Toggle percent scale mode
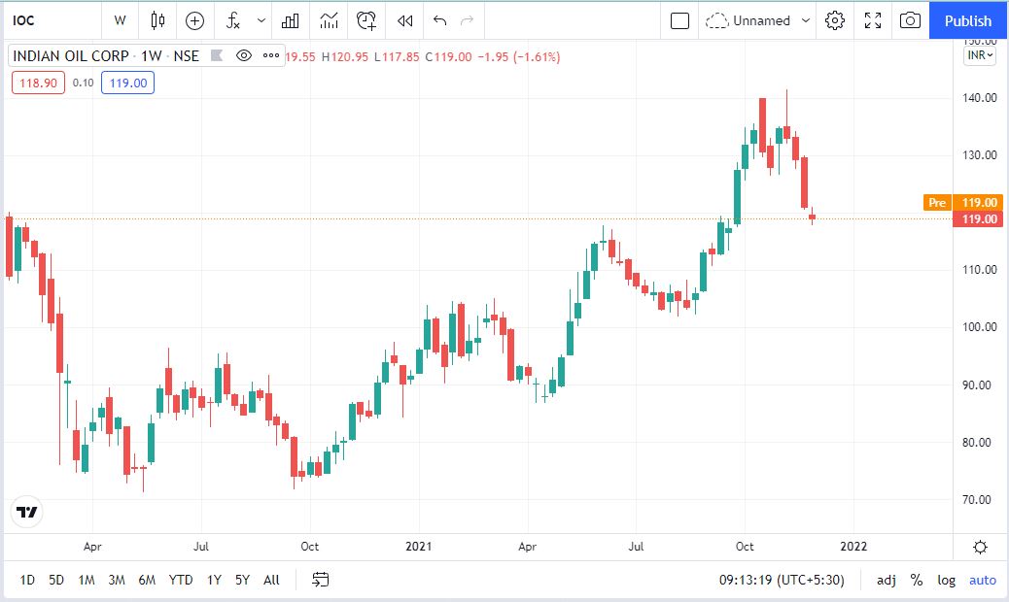1009x602 pixels. point(916,580)
